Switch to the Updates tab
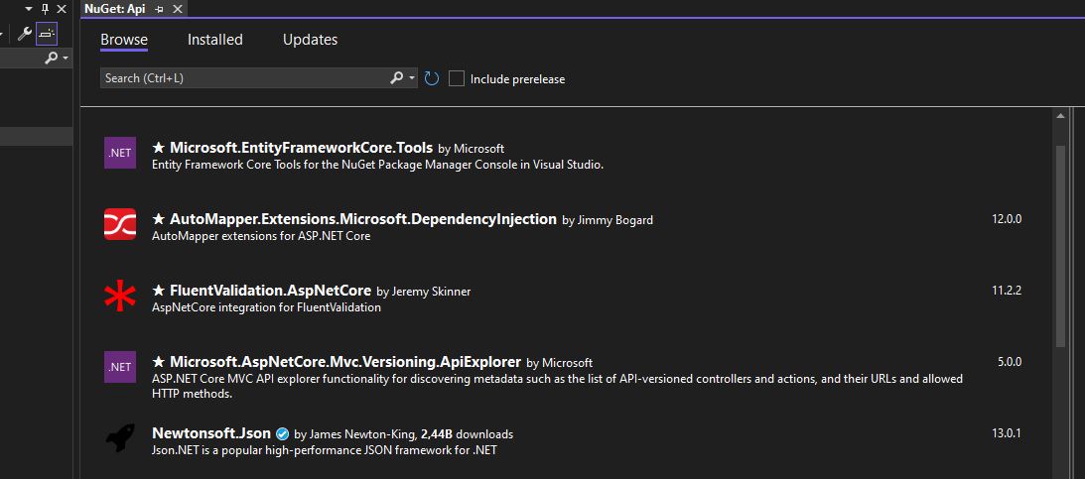Screen dimensions: 1085x479 pyautogui.click(x=310, y=40)
